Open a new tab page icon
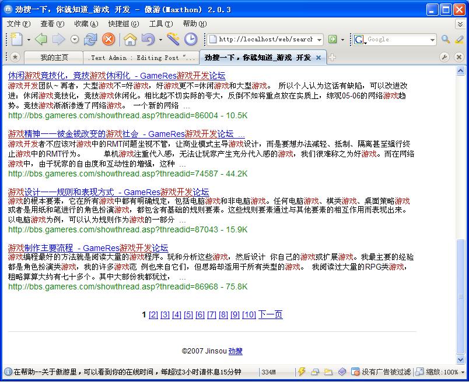Viewport: 469px width, 382px height. click(16, 39)
